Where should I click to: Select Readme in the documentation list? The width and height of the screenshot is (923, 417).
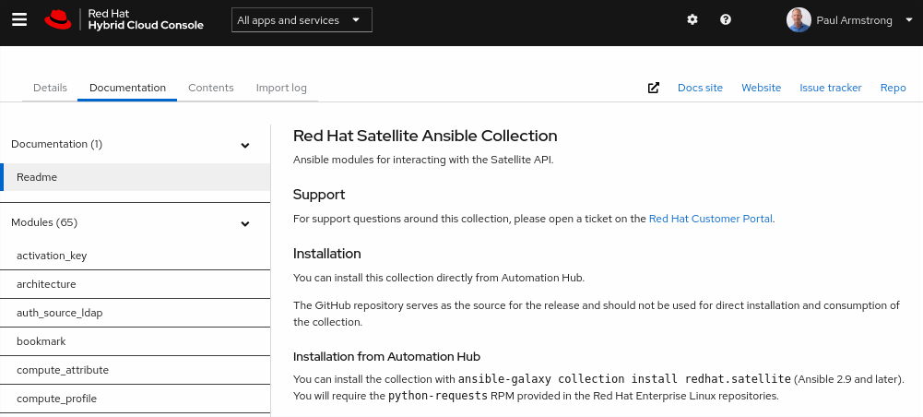pos(37,177)
